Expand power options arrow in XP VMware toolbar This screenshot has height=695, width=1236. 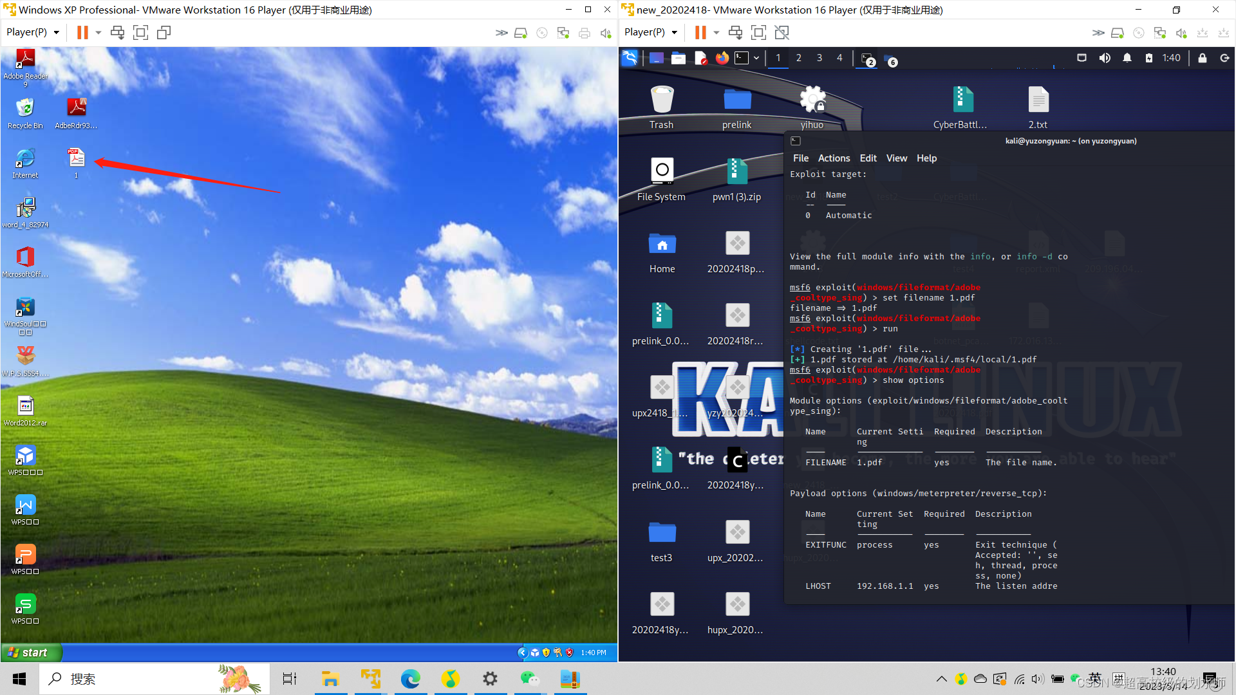pos(98,32)
